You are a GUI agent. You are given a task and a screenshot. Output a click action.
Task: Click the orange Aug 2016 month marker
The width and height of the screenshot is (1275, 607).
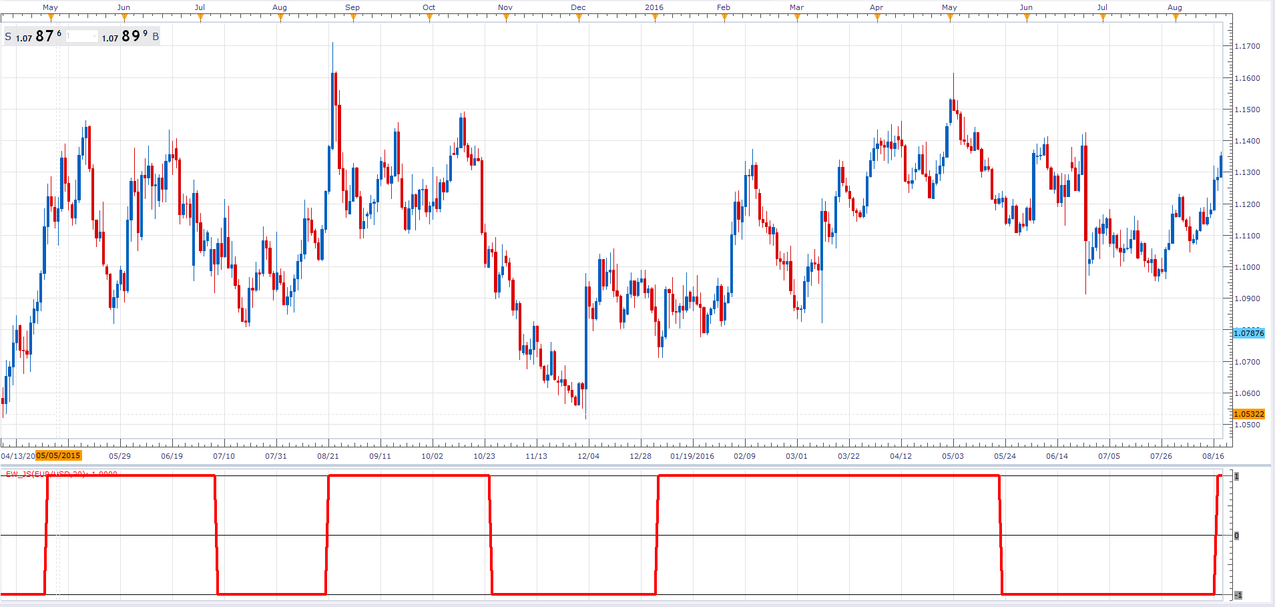[1176, 18]
